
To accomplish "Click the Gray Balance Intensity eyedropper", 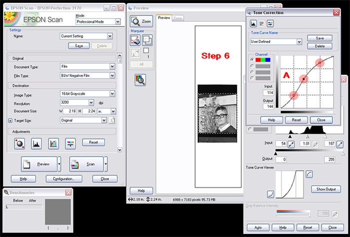I will pos(334,214).
